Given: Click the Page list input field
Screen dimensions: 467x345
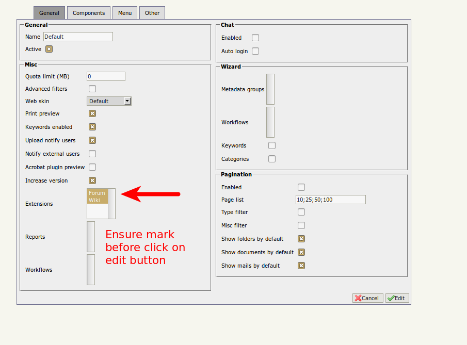Looking at the screenshot, I should (x=330, y=200).
